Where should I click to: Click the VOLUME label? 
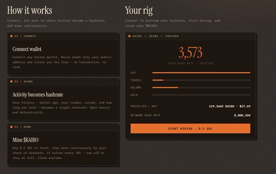pos(136,88)
